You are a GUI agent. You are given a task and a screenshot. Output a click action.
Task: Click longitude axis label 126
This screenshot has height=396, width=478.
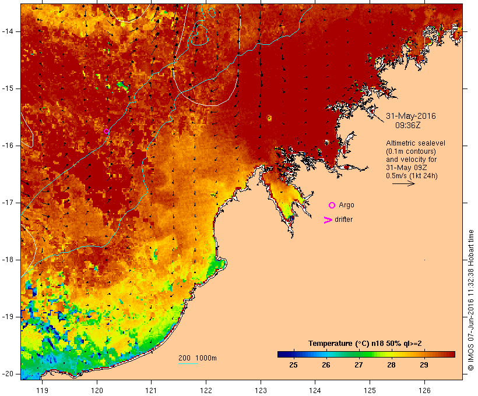click(x=424, y=391)
